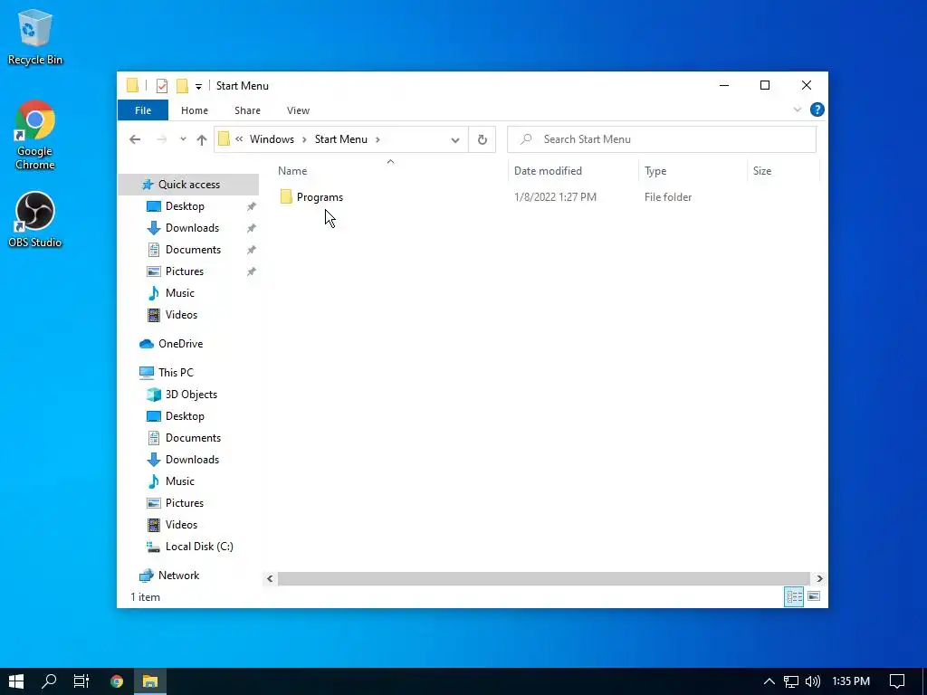The width and height of the screenshot is (927, 695).
Task: Open the Recycle Bin desktop icon
Action: tap(35, 36)
